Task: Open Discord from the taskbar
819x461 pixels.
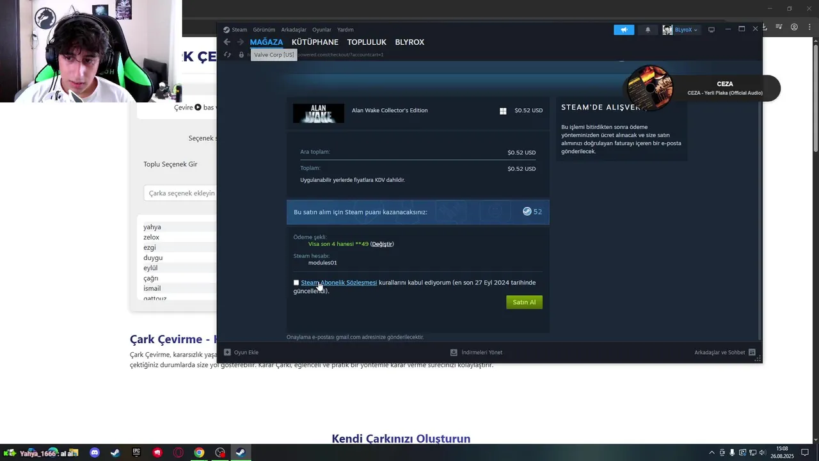Action: point(95,453)
